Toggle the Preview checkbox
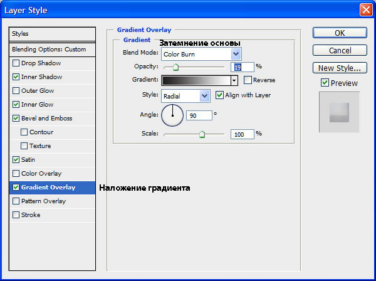 pos(325,83)
